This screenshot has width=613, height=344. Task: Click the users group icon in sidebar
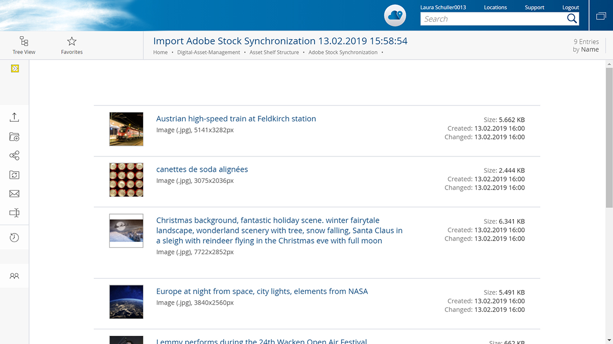click(x=14, y=276)
